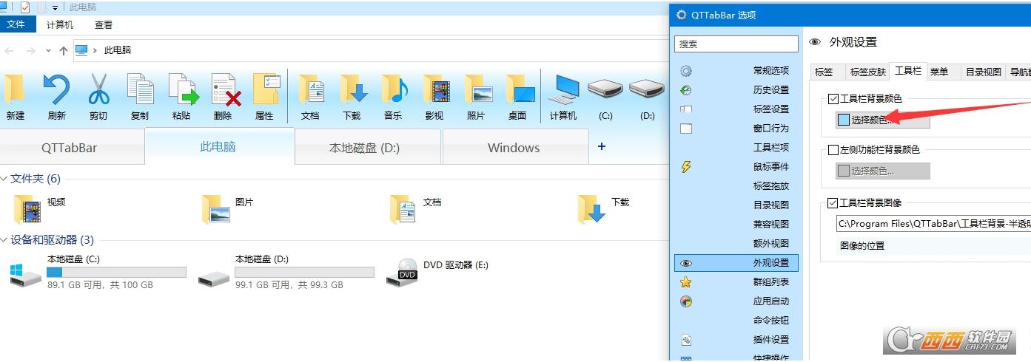Select 鼠标事件 in options sidebar
Screen dimensions: 1031x362
736,167
